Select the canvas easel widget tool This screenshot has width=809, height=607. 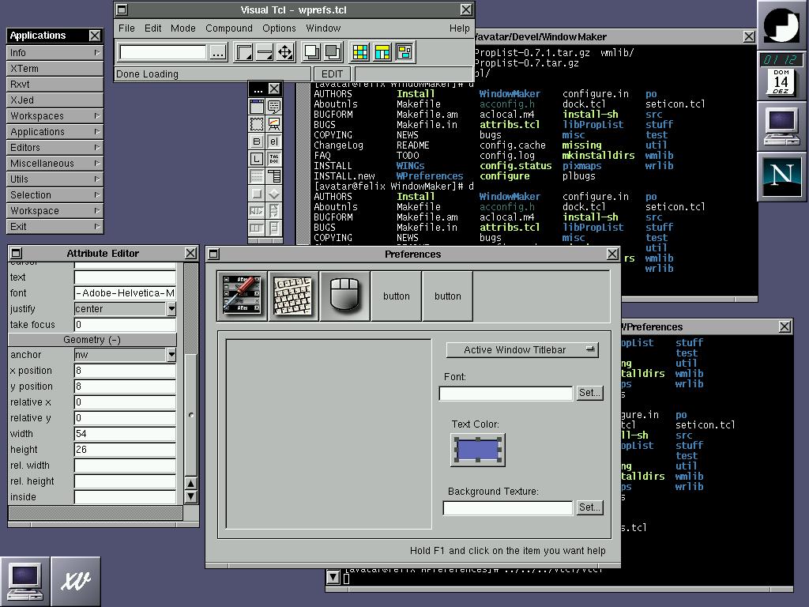(x=274, y=124)
